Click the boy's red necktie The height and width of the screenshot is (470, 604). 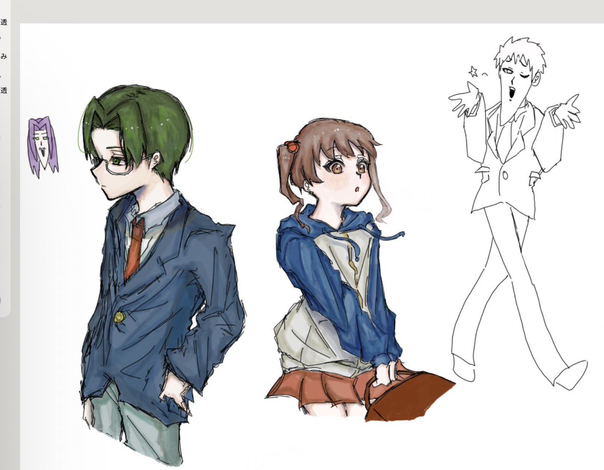coord(134,248)
